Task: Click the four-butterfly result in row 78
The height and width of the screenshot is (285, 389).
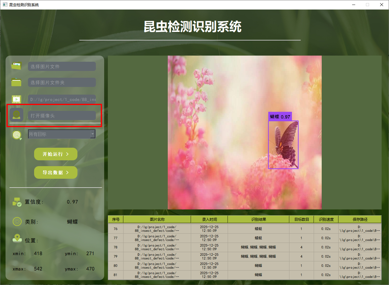Action: (x=258, y=247)
